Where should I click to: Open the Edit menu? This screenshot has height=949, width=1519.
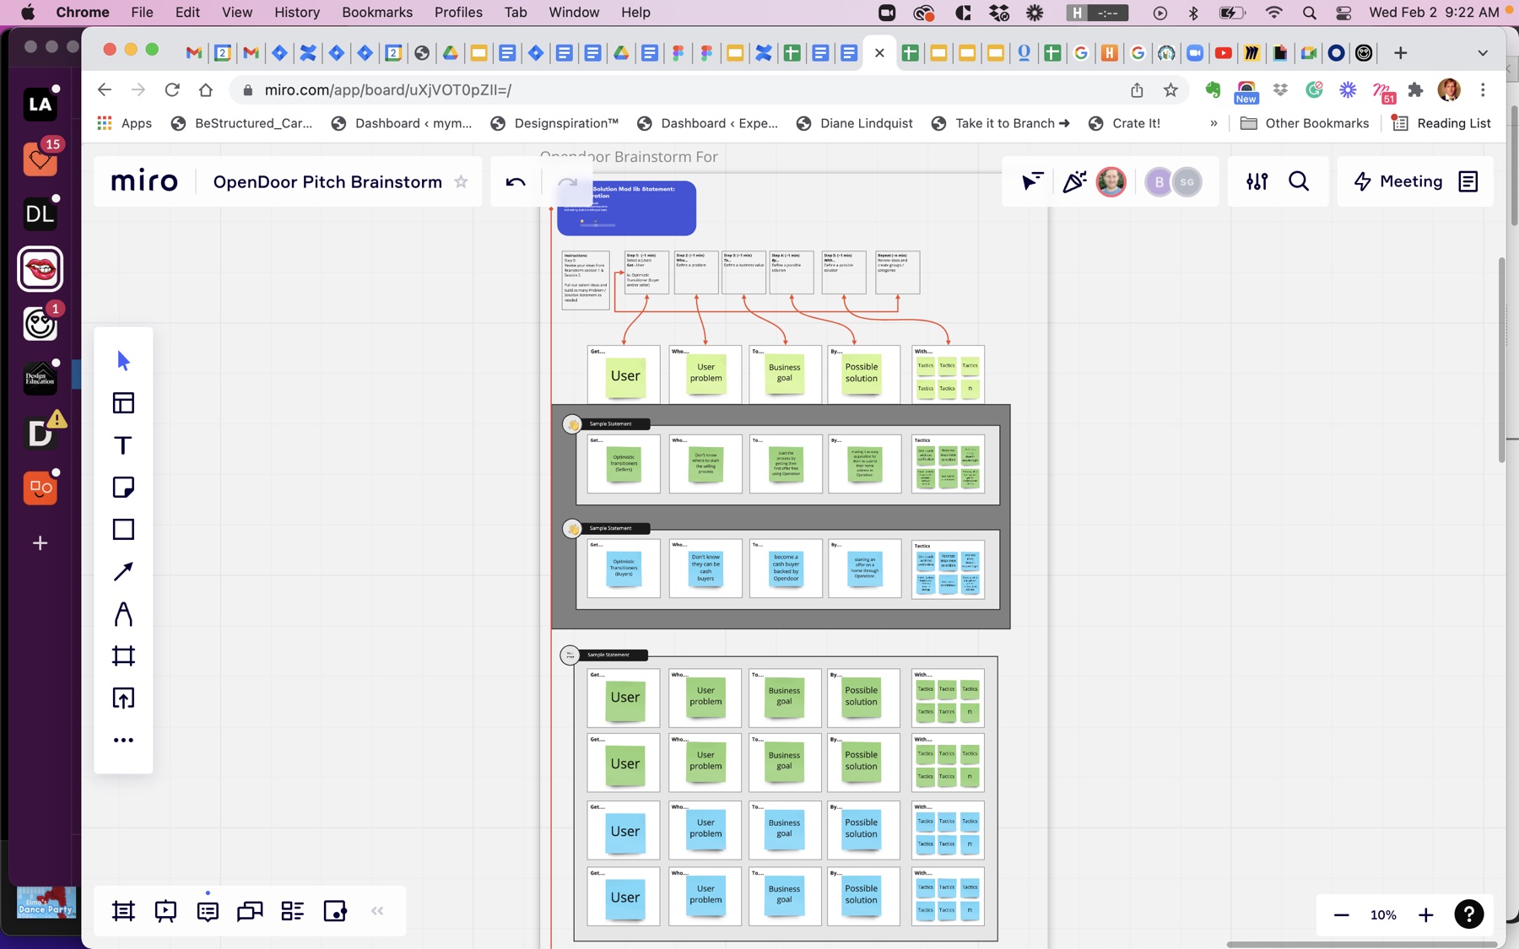tap(187, 12)
